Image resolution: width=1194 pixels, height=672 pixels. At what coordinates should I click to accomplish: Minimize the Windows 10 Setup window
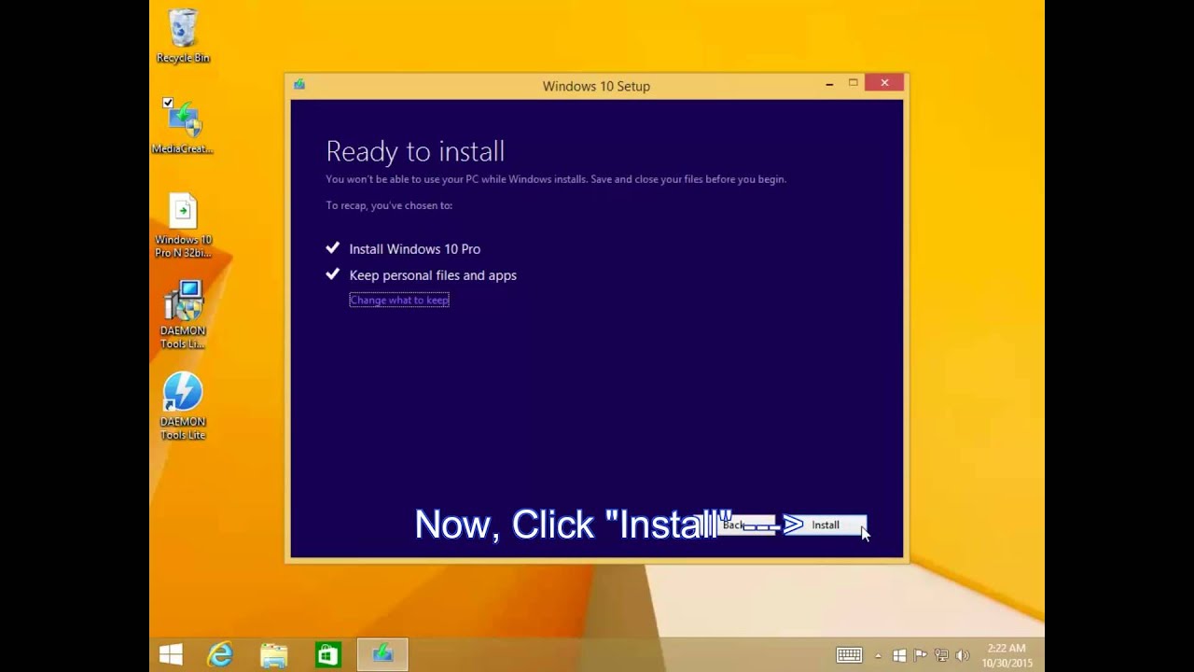point(829,84)
